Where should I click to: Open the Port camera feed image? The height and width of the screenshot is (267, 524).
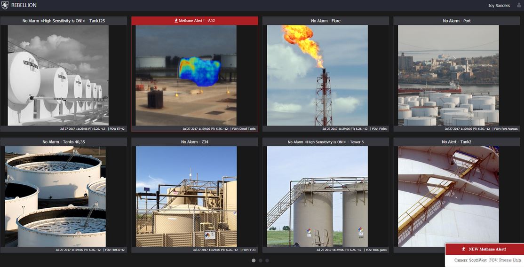[448, 75]
